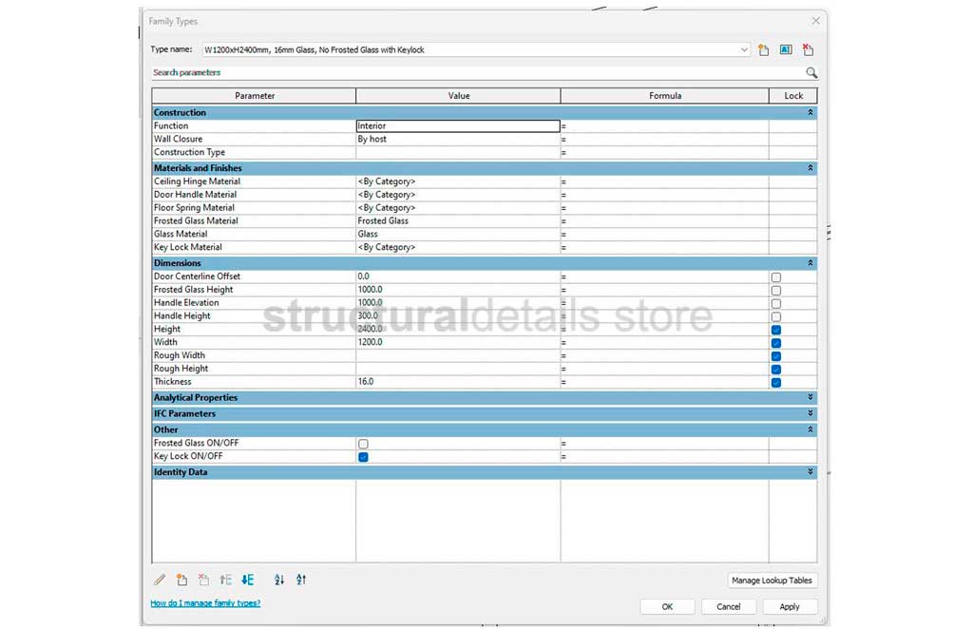The image size is (973, 629).
Task: Unlock the Thickness parameter lock checkbox
Action: [776, 382]
